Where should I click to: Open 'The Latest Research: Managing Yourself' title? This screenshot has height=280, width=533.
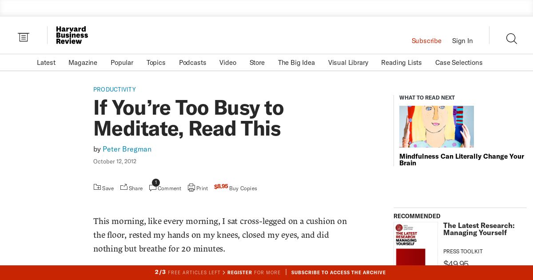(x=479, y=229)
